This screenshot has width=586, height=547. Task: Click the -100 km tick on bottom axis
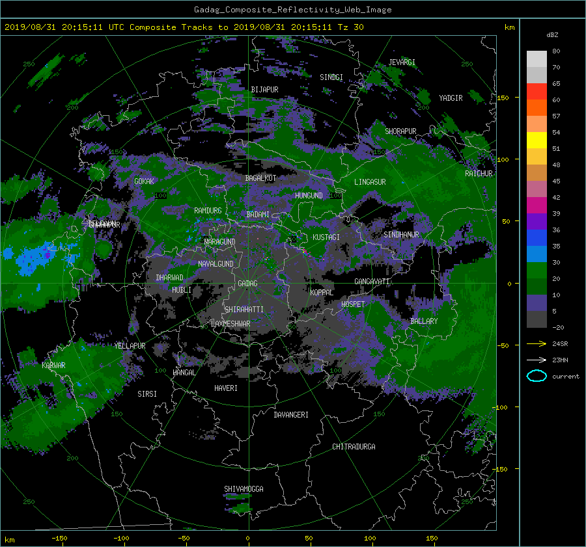(121, 538)
